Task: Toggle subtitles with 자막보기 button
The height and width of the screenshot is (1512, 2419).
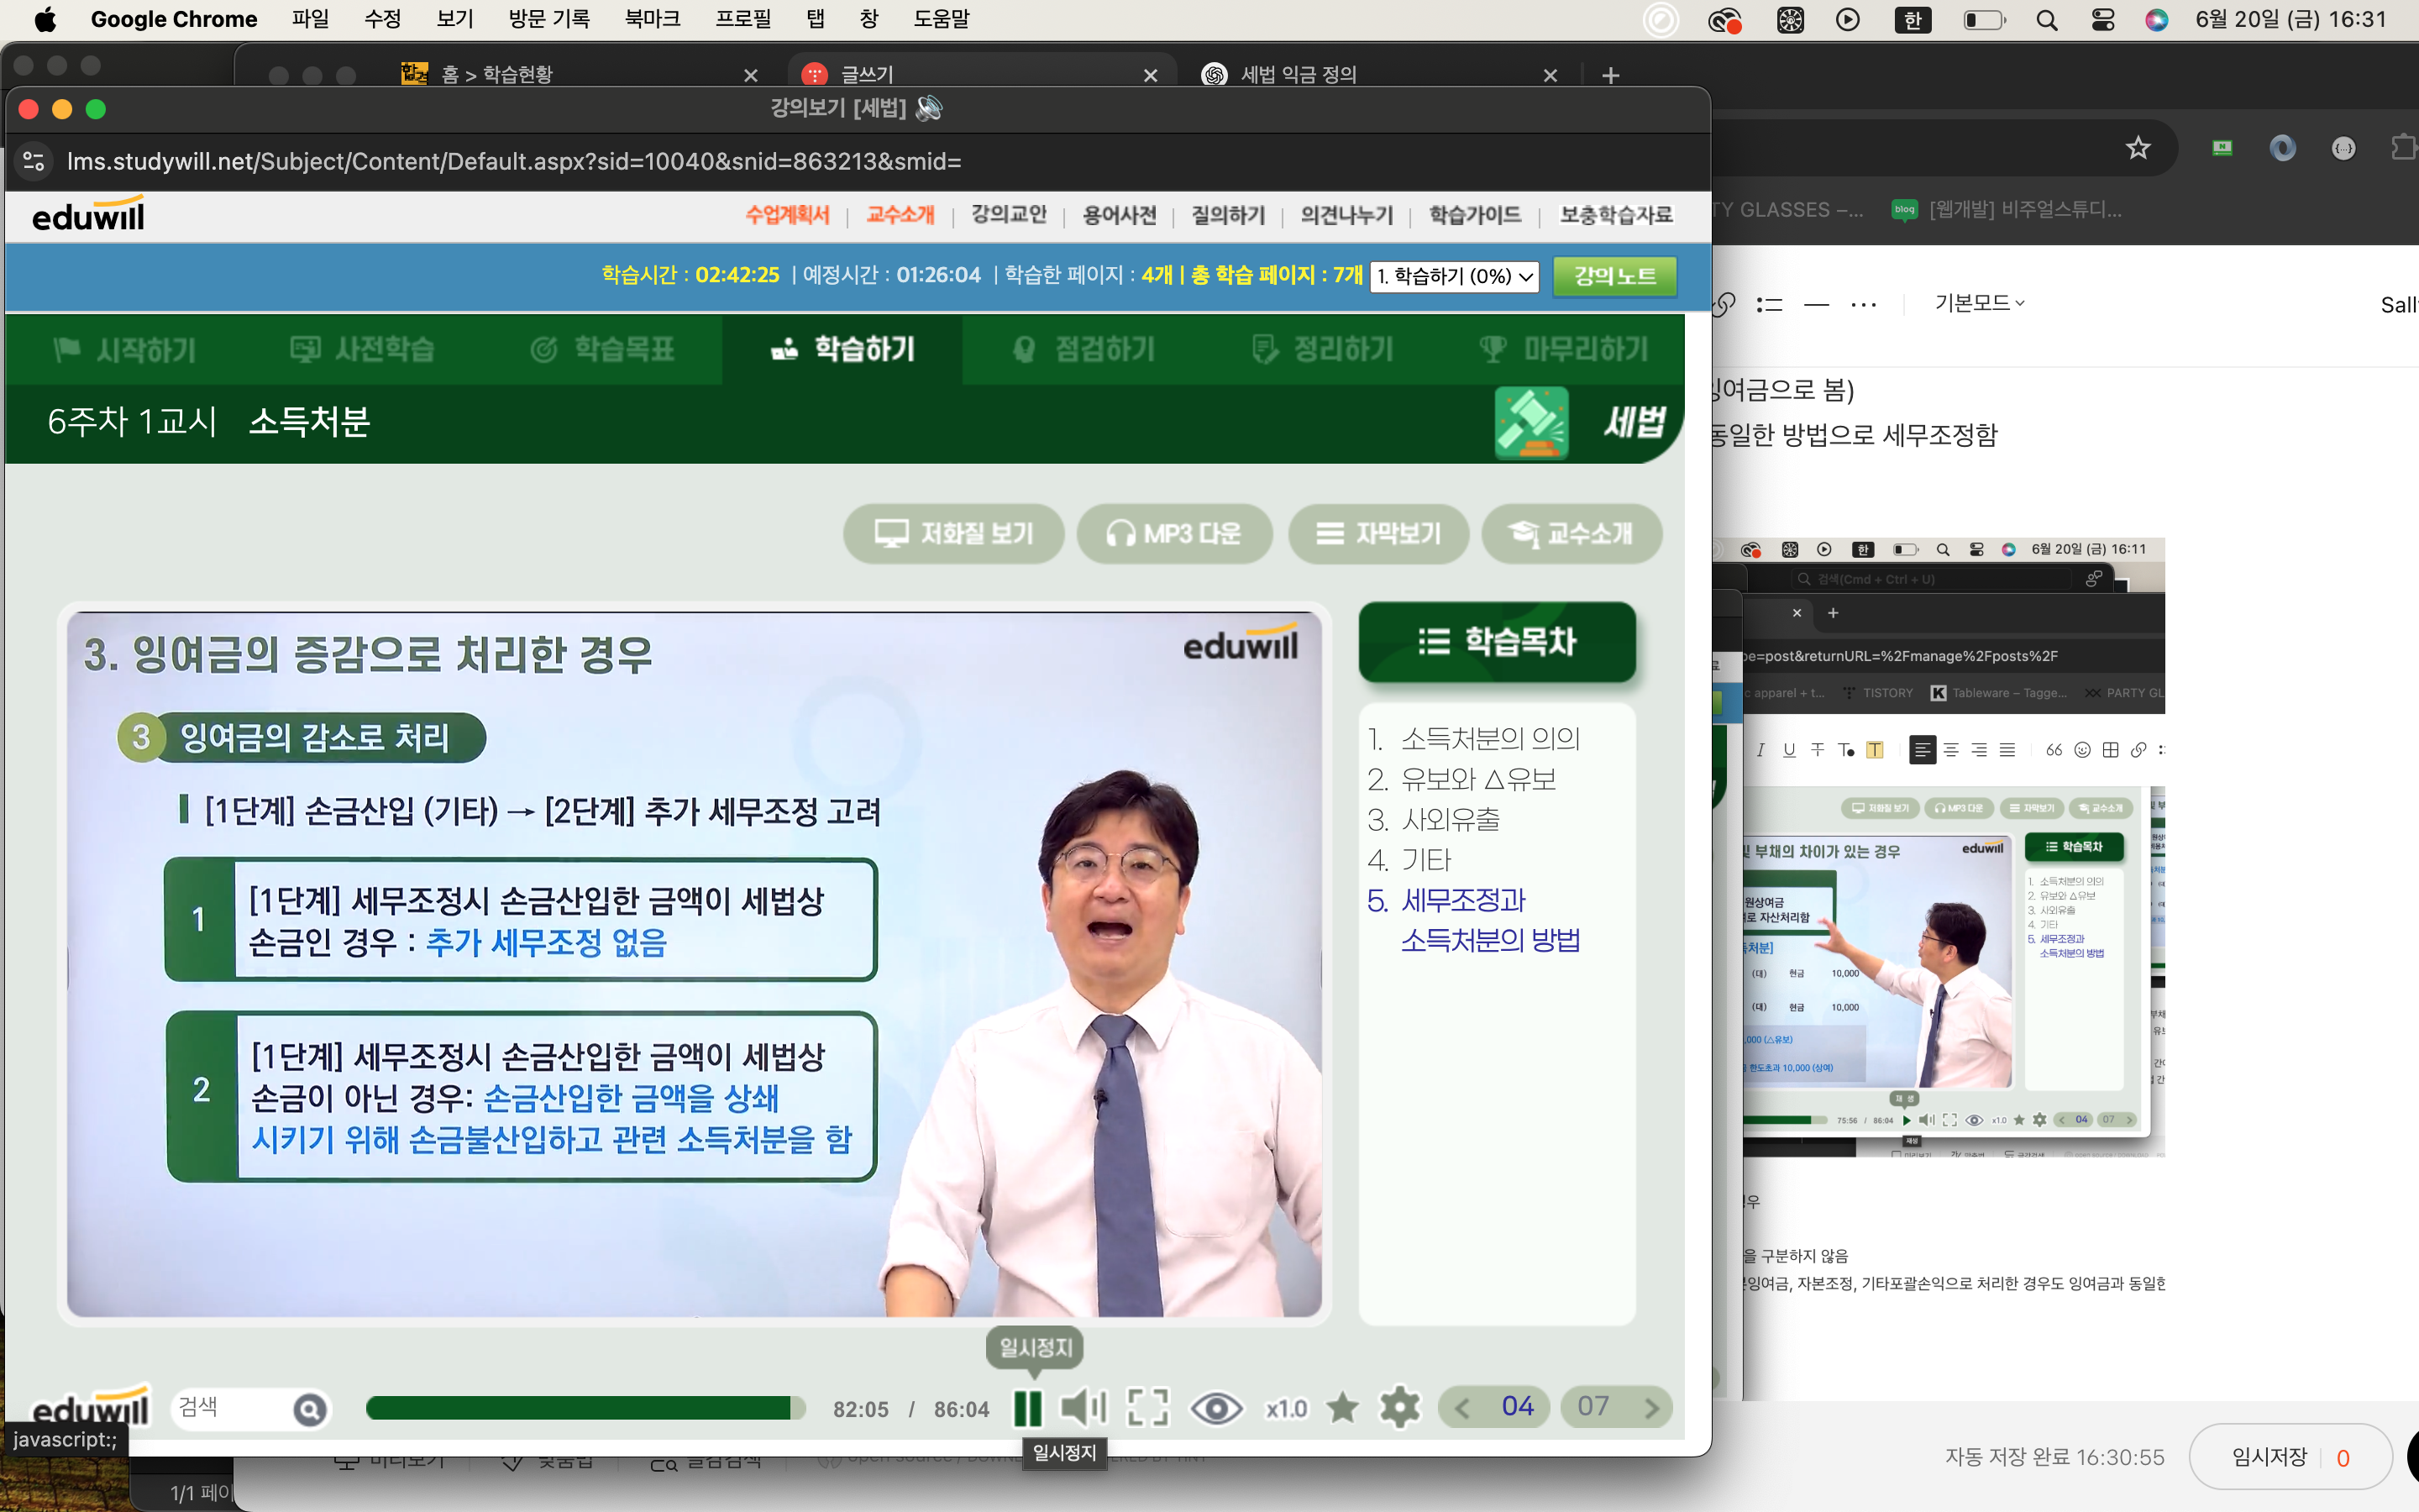Action: pos(1378,533)
